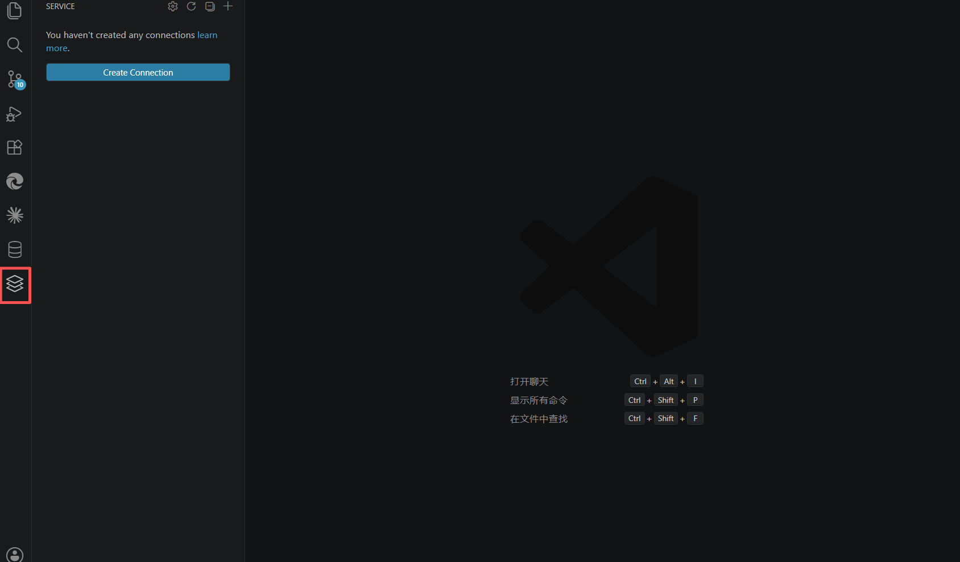Image resolution: width=960 pixels, height=562 pixels.
Task: Refresh the service connections list
Action: click(x=192, y=6)
